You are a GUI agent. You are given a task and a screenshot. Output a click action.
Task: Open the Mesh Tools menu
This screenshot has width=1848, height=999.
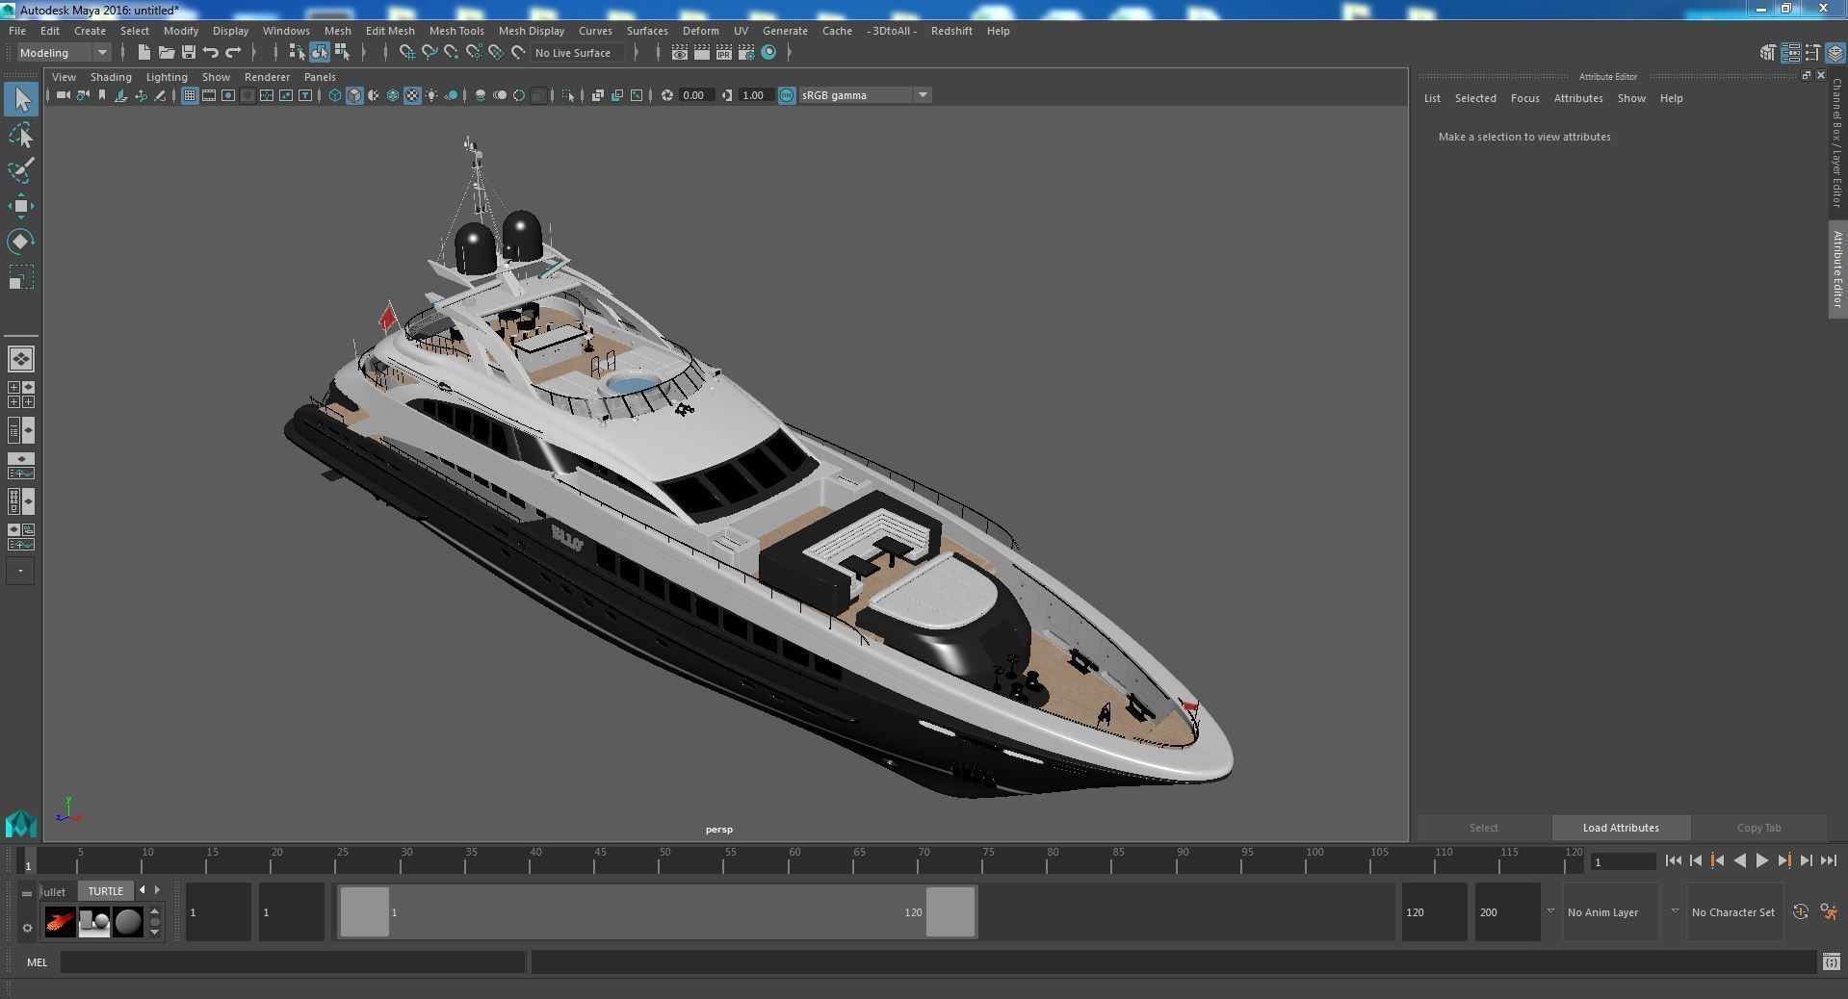pos(456,31)
